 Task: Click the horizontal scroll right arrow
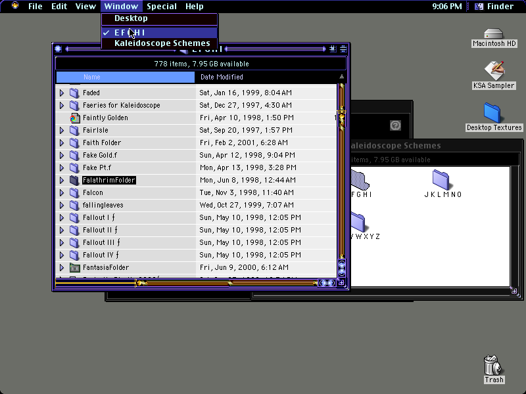point(331,283)
